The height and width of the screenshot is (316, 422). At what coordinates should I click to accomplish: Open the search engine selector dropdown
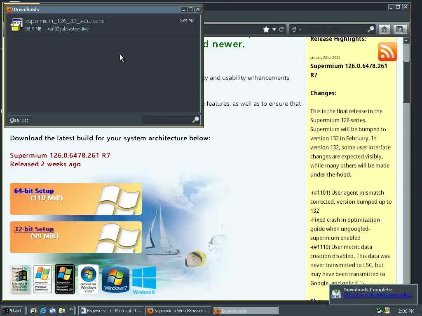pyautogui.click(x=296, y=29)
